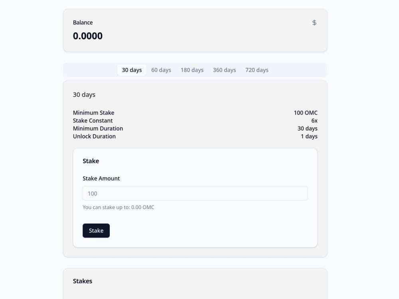Click the Stake panel heading
399x299 pixels.
pos(91,161)
